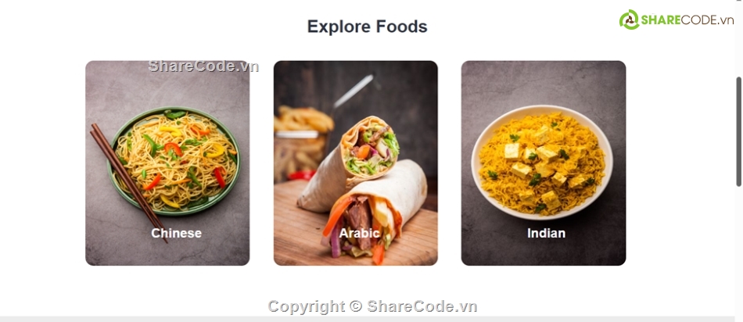Screen dimensions: 743x322
Task: Open the paneer rice bowl image
Action: [x=542, y=163]
